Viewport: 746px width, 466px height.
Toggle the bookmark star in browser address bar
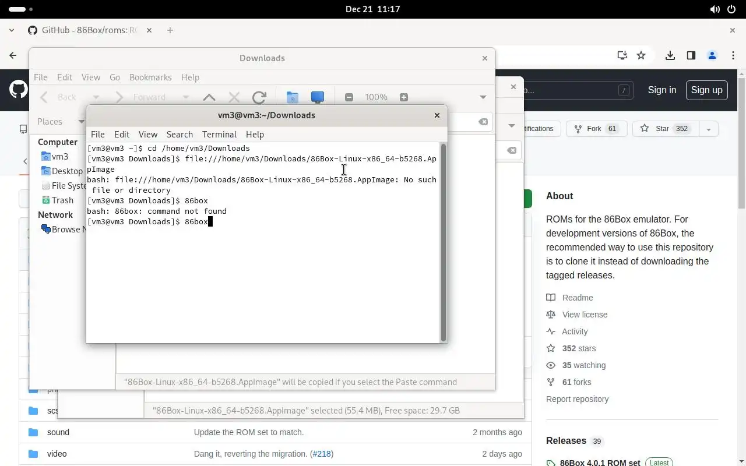(641, 55)
